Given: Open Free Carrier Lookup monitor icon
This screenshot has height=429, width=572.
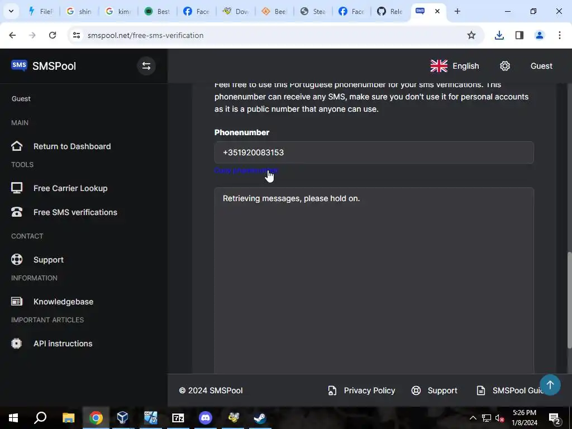Looking at the screenshot, I should pos(17,188).
